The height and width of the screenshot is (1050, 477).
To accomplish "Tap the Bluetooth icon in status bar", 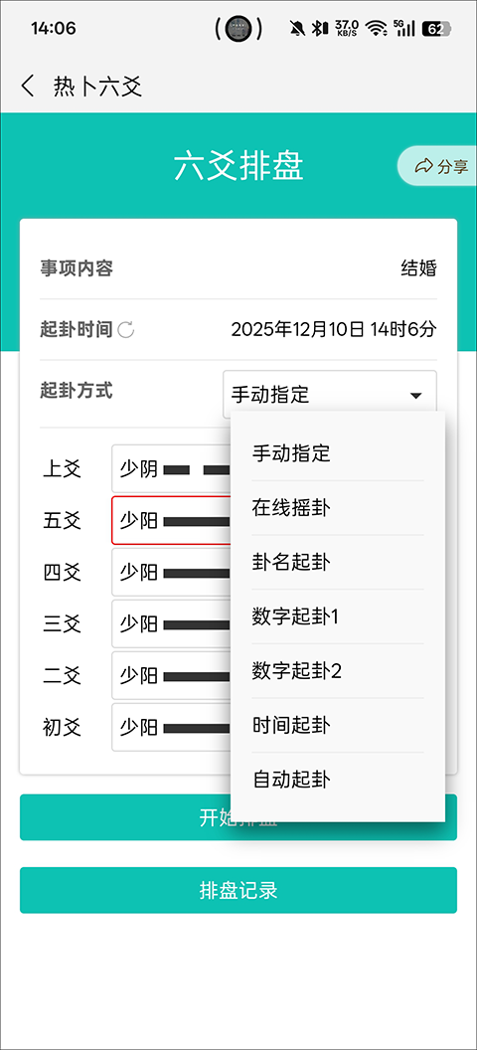I will pos(321,28).
